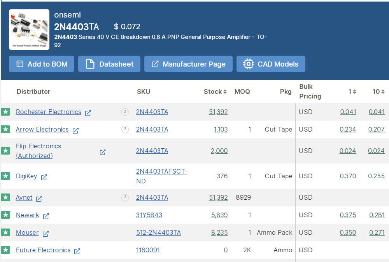Click Arrow Electronics stock value 1,103
This screenshot has width=389, height=262.
221,129
